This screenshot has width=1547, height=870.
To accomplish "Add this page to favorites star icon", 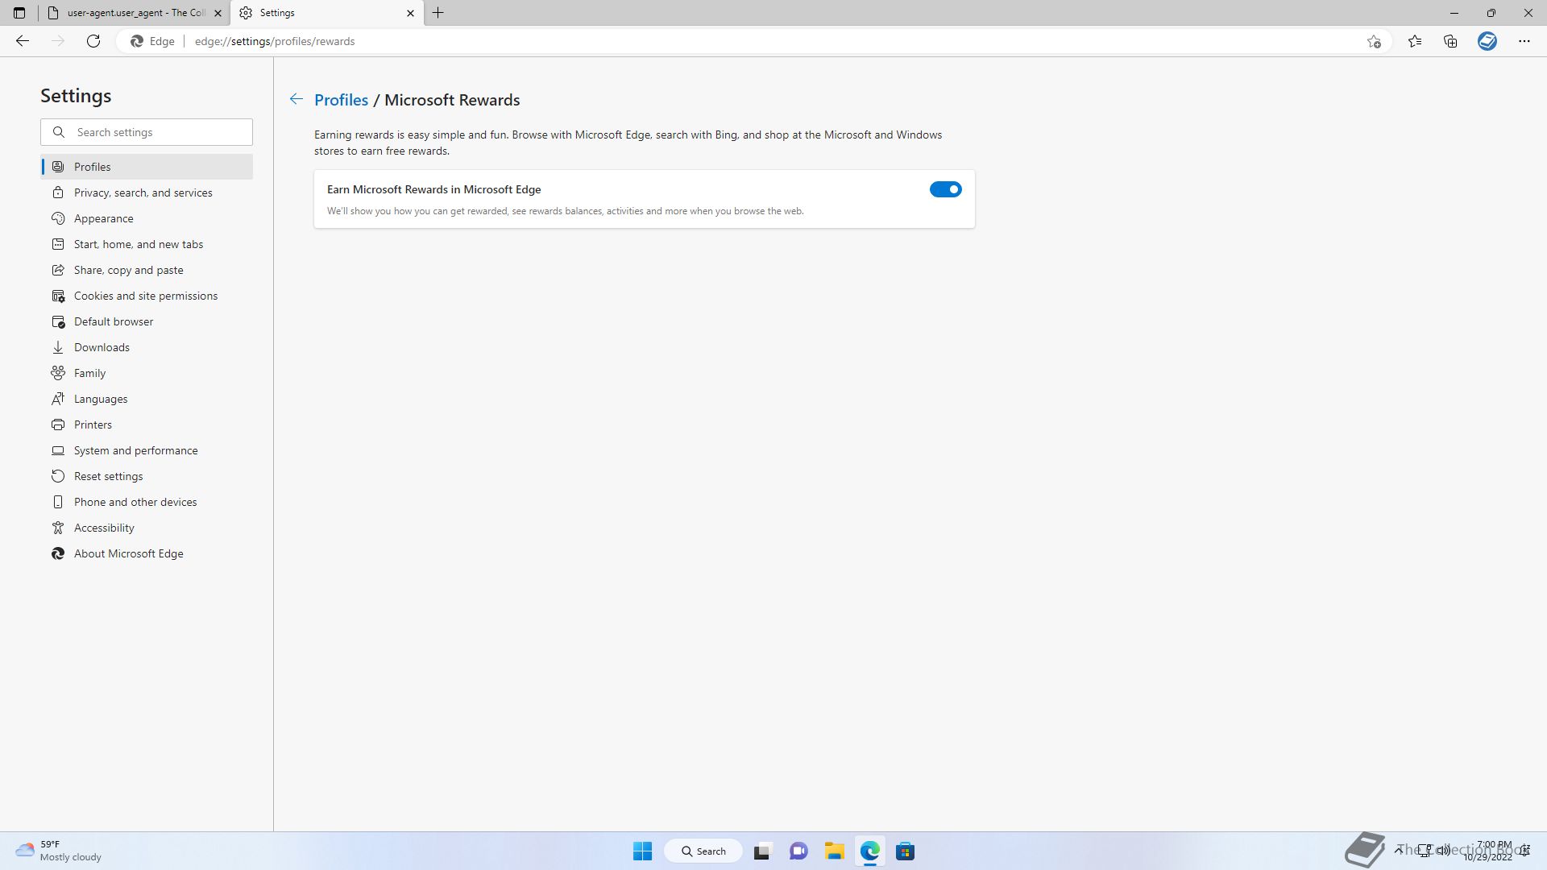I will click(x=1374, y=41).
